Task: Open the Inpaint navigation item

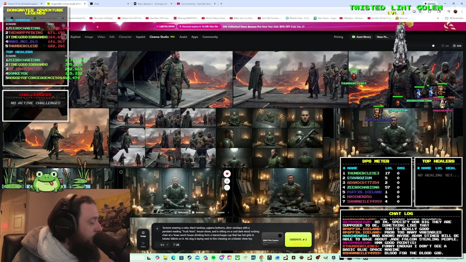Action: click(141, 37)
